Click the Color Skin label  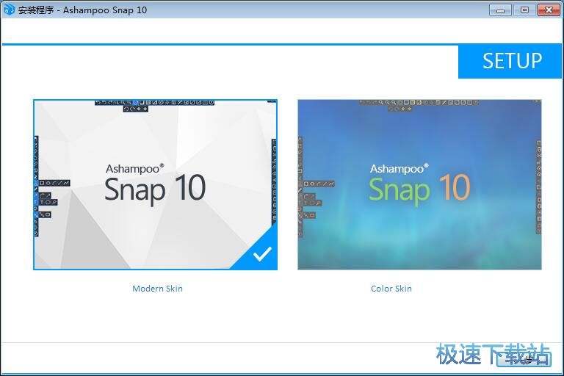(x=391, y=289)
